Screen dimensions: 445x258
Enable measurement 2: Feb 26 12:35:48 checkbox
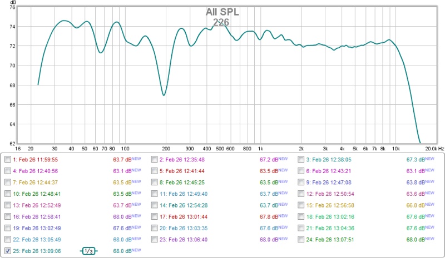pos(155,159)
